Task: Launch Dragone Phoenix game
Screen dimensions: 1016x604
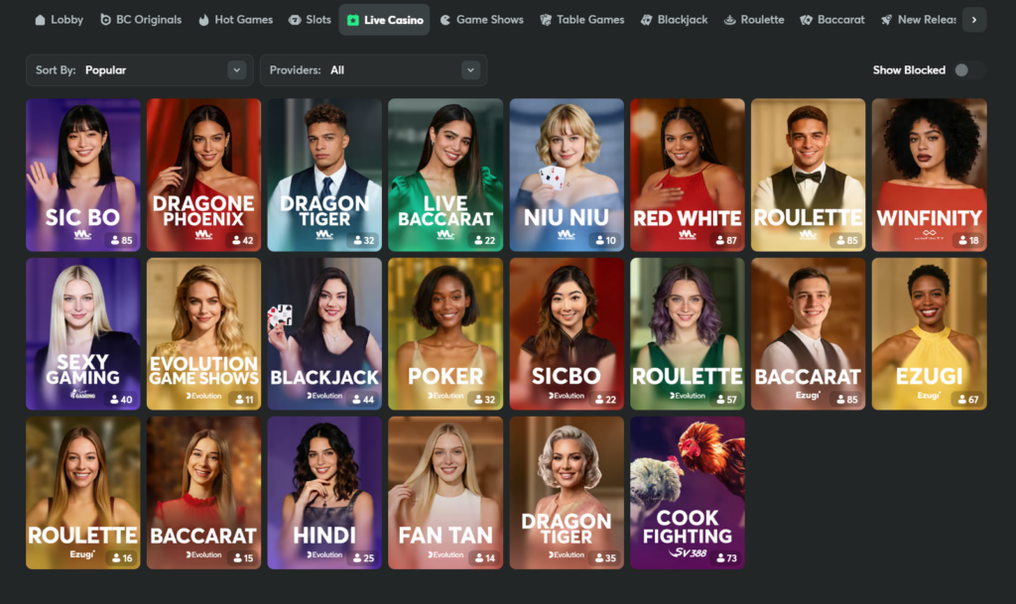Action: point(203,175)
